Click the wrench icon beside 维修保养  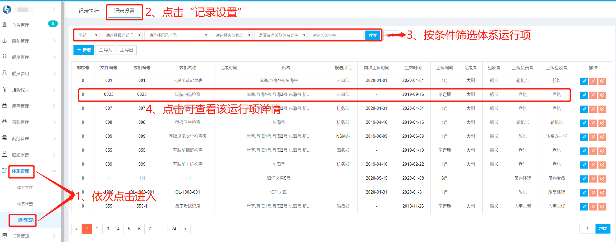5,89
